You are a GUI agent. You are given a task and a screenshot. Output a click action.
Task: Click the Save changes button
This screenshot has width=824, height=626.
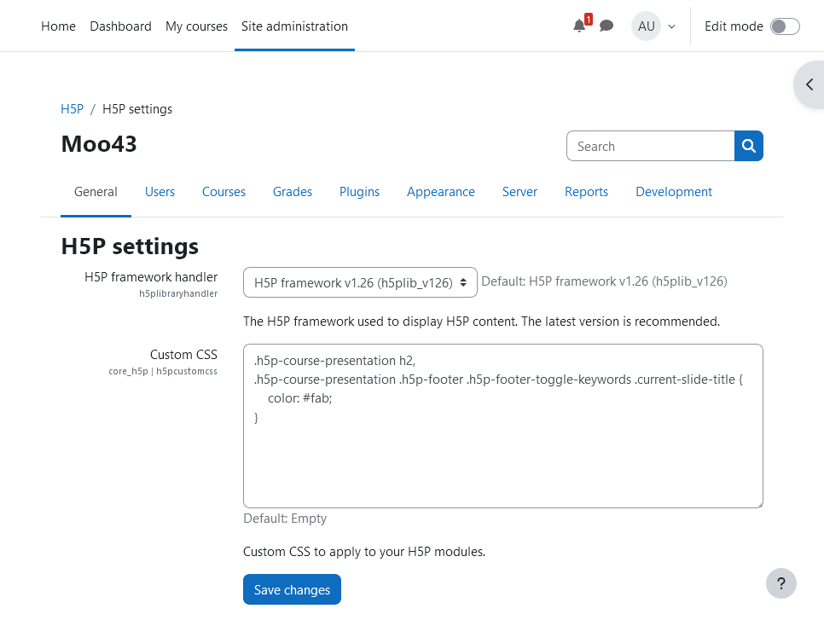pos(293,589)
